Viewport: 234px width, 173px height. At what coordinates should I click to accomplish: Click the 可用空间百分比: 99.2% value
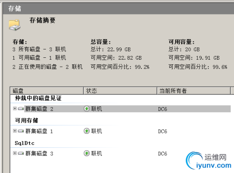120,67
